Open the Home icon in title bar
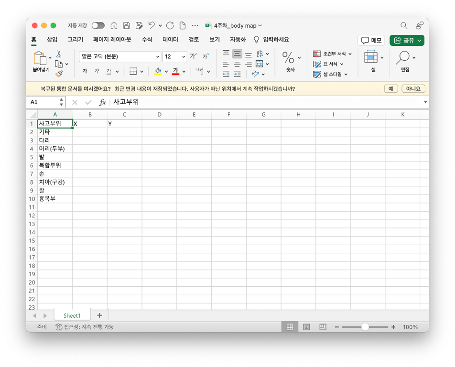455x367 pixels. (x=114, y=25)
